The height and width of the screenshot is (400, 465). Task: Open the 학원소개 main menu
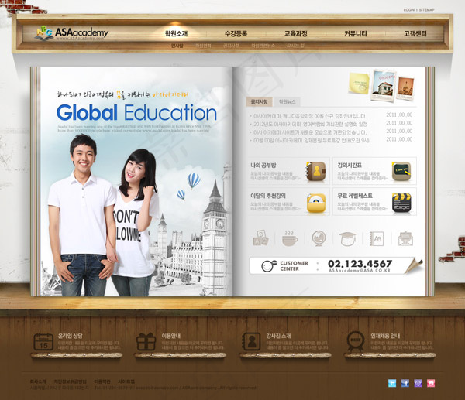coord(176,33)
